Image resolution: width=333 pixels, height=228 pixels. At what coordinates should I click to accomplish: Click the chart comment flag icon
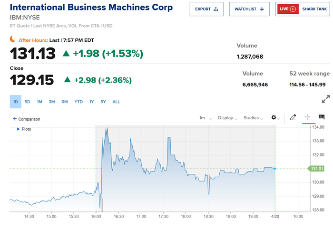(x=322, y=117)
